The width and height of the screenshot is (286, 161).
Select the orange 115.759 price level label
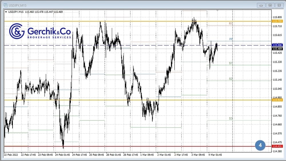pos(277,21)
